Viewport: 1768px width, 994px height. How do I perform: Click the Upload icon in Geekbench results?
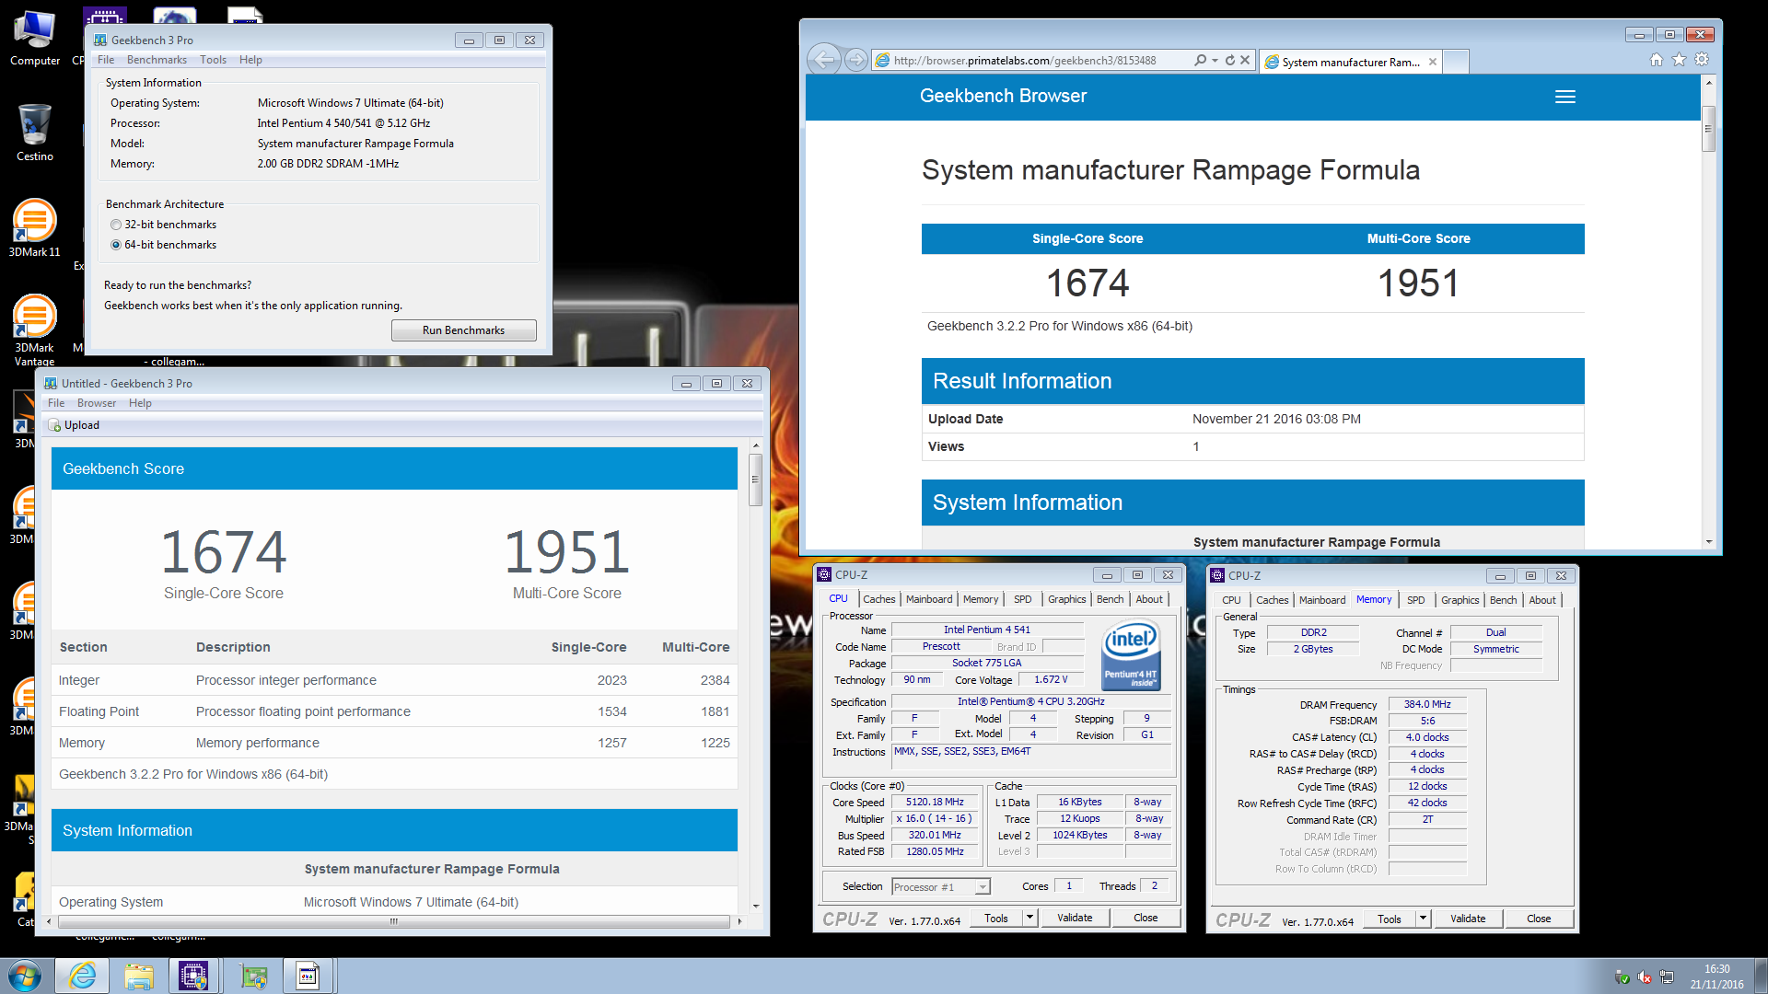click(55, 425)
